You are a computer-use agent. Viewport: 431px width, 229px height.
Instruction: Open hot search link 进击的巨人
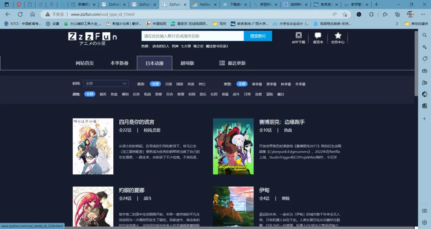161,46
